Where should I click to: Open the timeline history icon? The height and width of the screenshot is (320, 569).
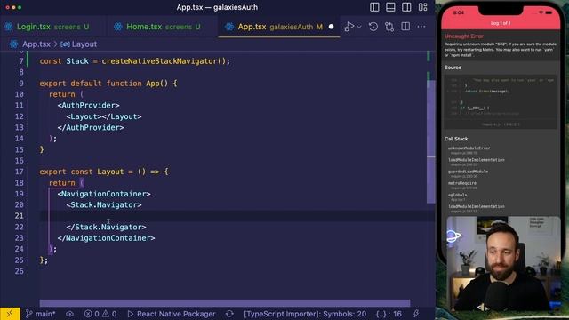coord(373,27)
